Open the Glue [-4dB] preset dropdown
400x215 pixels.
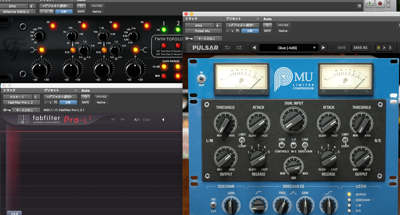289,48
